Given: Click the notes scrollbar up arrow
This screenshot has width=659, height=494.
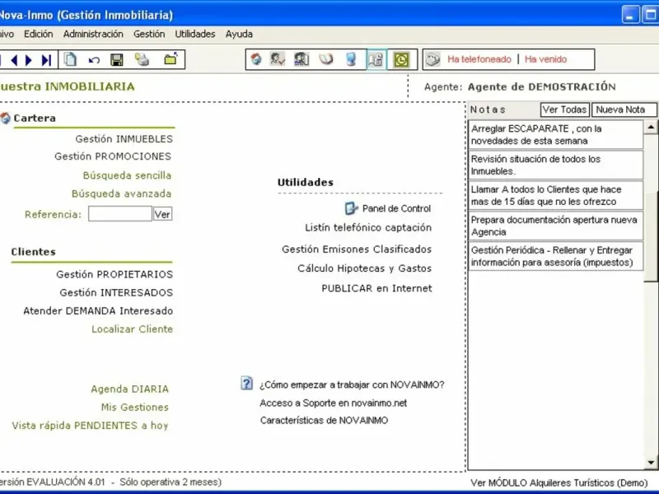Looking at the screenshot, I should tap(651, 127).
